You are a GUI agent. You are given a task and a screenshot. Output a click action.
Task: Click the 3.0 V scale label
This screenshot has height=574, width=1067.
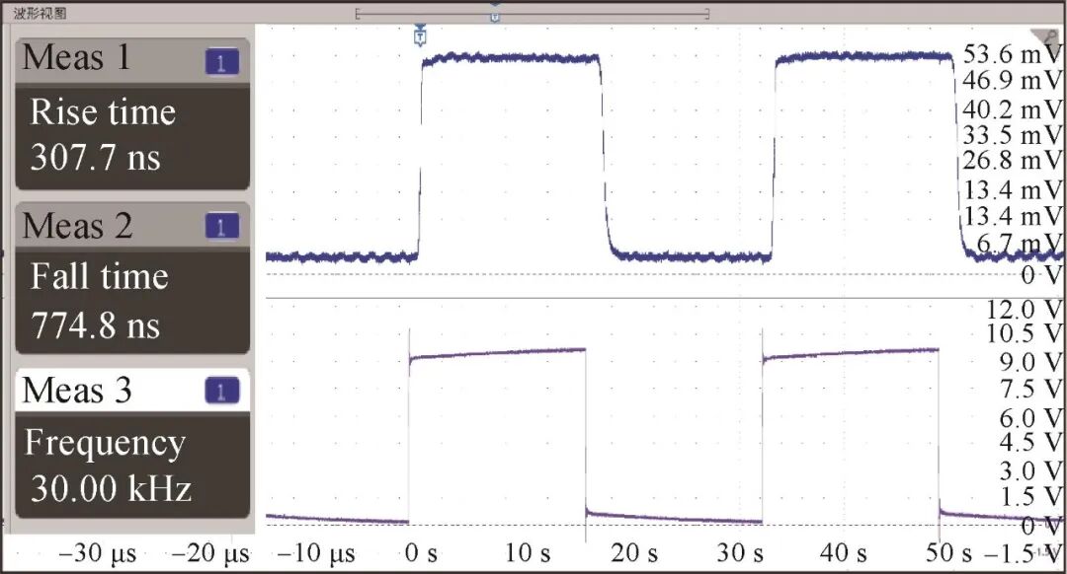point(1030,470)
